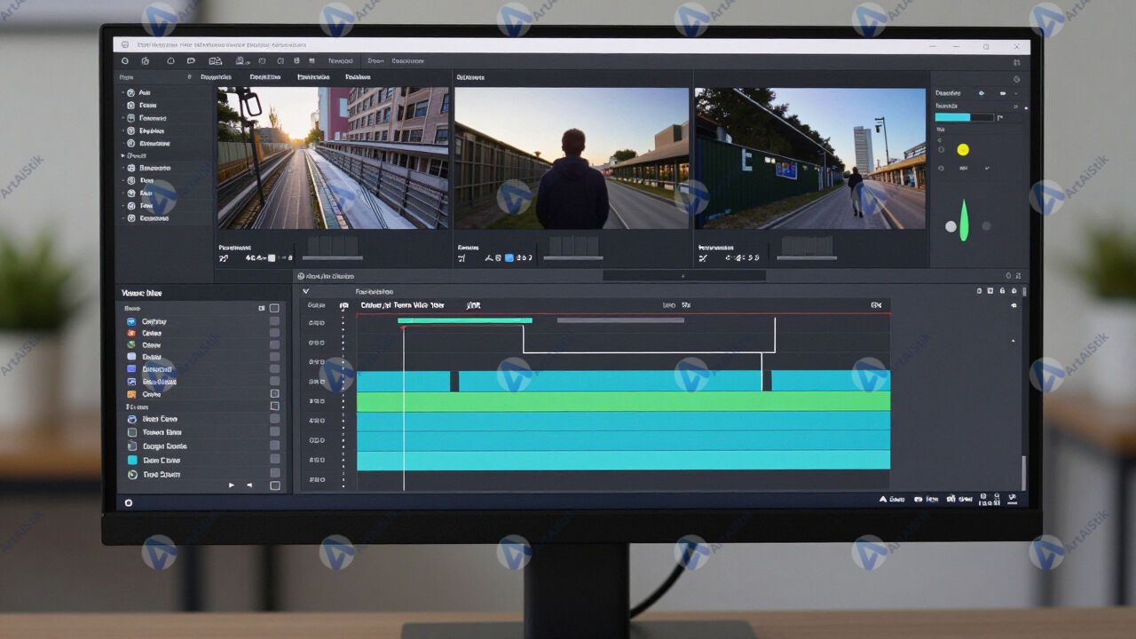Viewport: 1136px width, 639px height.
Task: Expand the triangle arrow in the upper-left tree panel
Action: (x=122, y=155)
